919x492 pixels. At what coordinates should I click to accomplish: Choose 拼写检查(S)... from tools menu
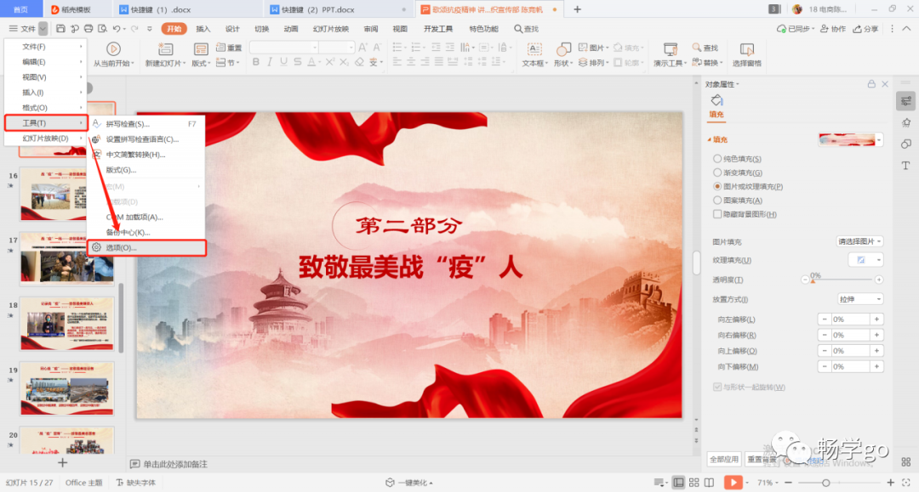pos(146,124)
